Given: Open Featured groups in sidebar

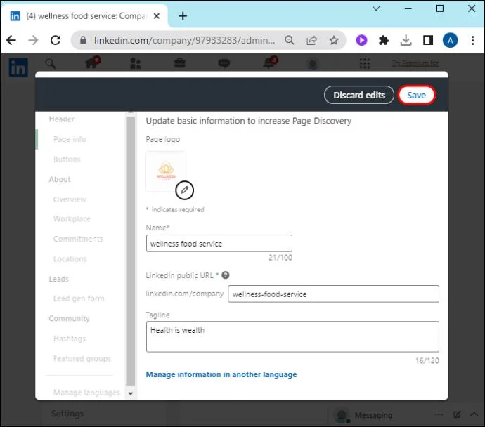Looking at the screenshot, I should tap(82, 359).
